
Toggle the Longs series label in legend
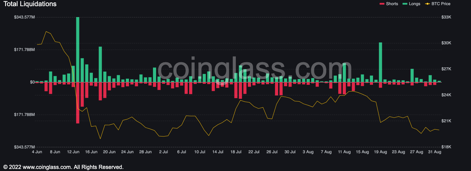[x=415, y=4]
